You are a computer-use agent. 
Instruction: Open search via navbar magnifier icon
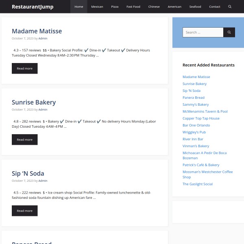(x=230, y=7)
